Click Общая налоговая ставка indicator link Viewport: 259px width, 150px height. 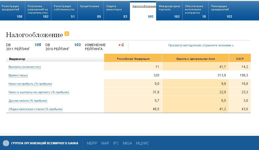tap(36, 109)
